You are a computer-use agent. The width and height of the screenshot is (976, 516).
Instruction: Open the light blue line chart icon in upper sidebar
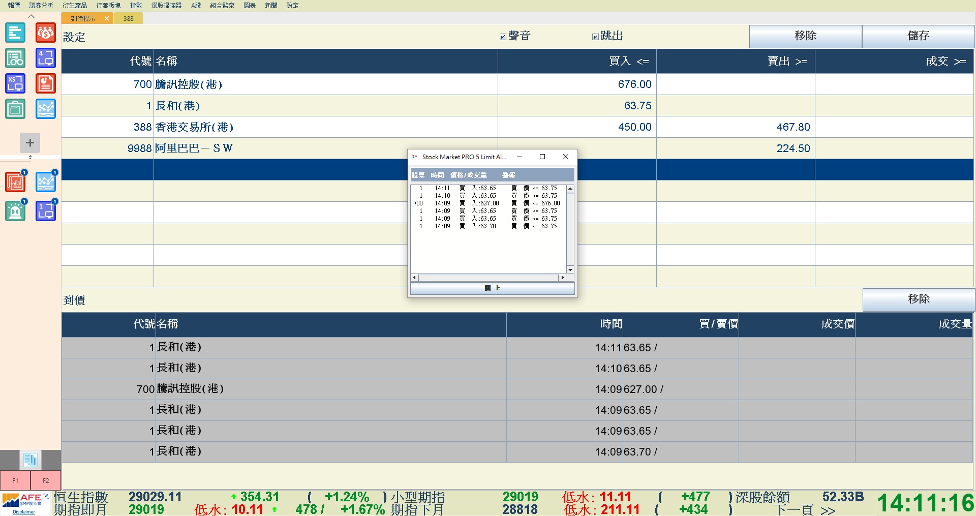(46, 109)
